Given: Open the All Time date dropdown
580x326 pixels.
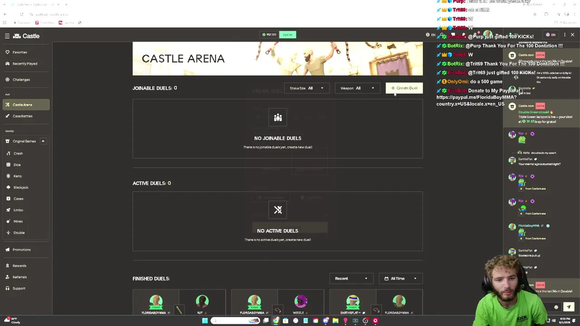Looking at the screenshot, I should click(x=401, y=278).
